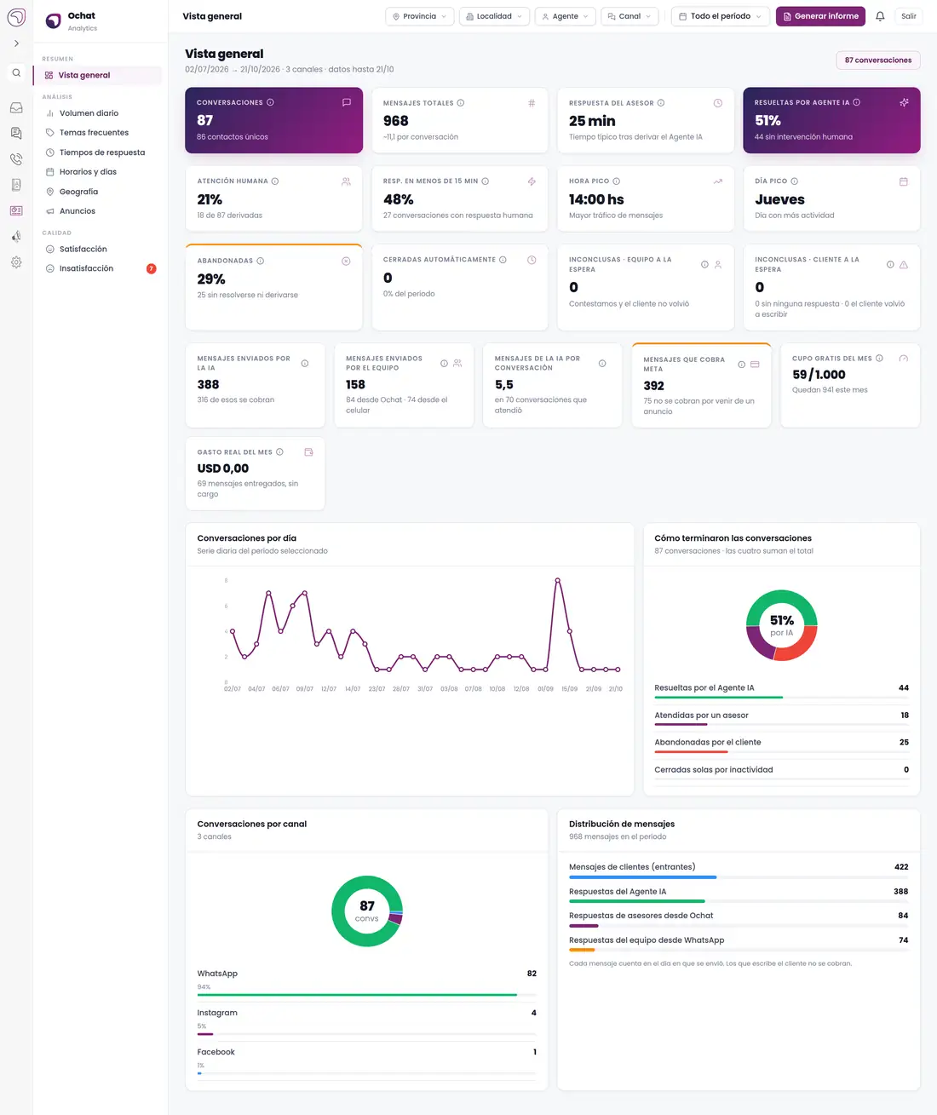Click the info icon beside Gasto real del mes
This screenshot has width=937, height=1115.
[x=279, y=452]
